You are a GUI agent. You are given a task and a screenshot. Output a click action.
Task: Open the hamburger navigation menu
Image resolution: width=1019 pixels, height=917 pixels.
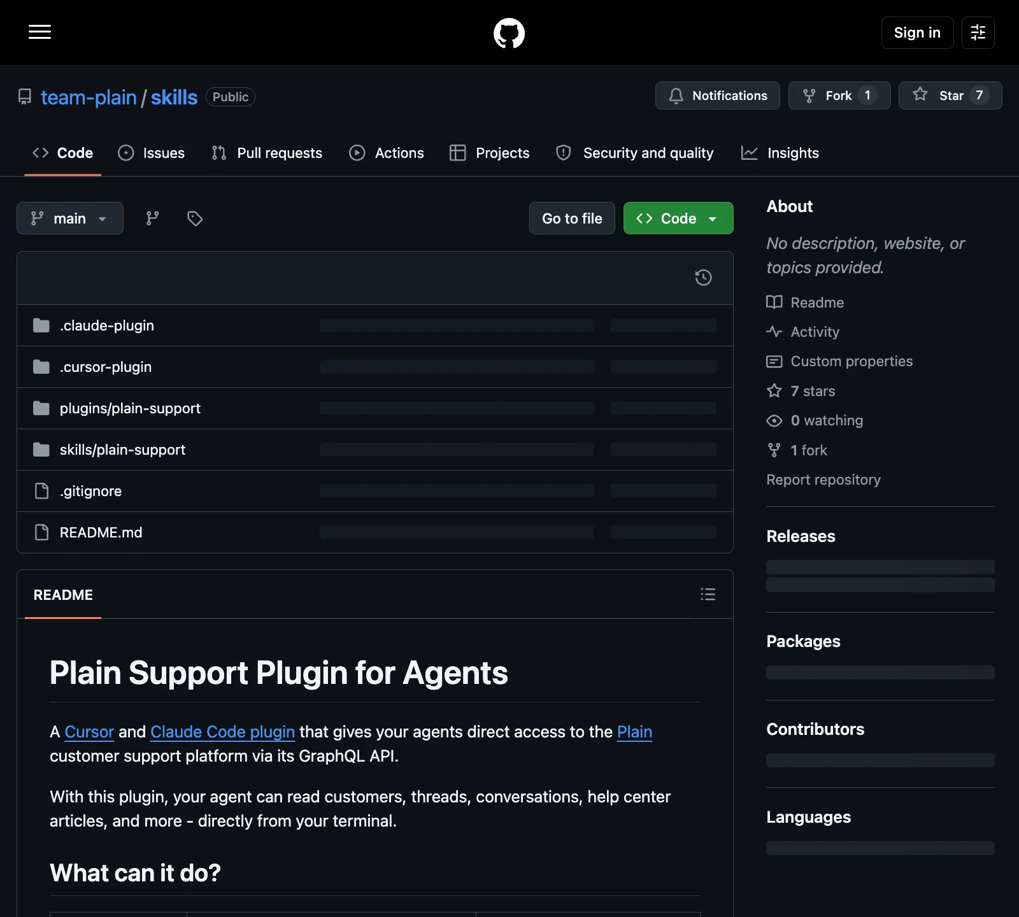pos(39,32)
